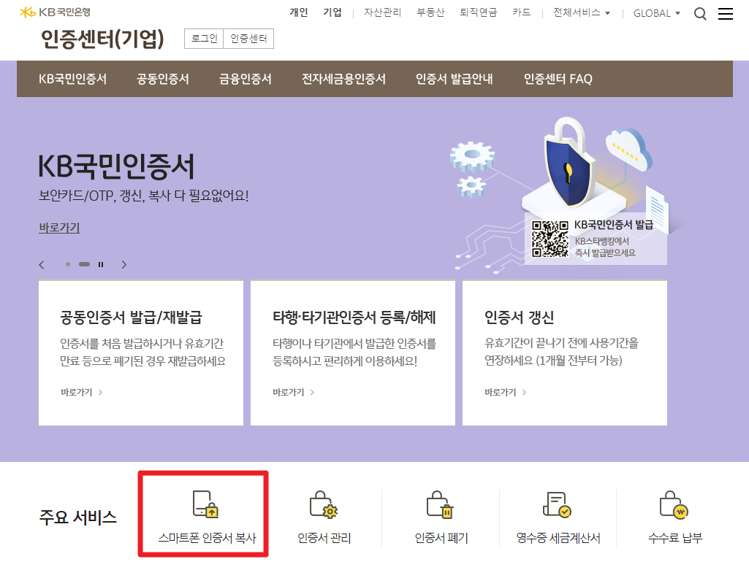Expand the GLOBAL language dropdown
The width and height of the screenshot is (749, 562).
656,13
